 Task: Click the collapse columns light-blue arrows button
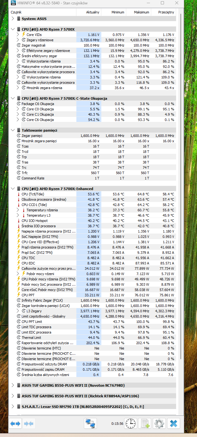pos(29,424)
